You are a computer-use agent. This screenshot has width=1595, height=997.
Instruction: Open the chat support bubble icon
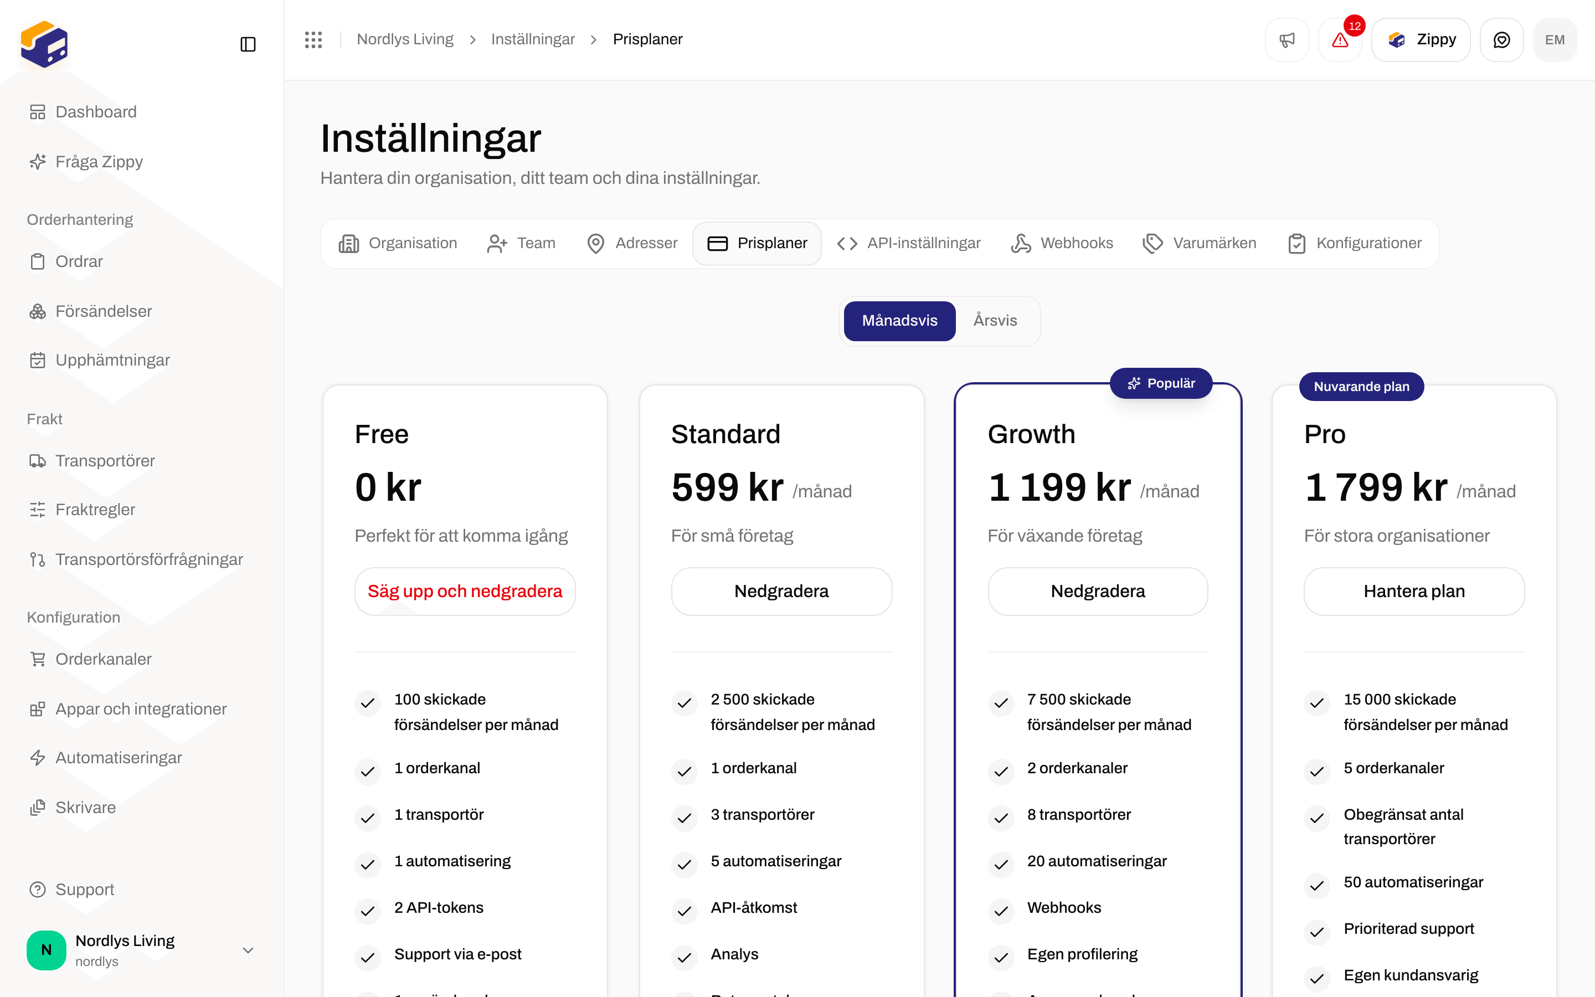[1501, 39]
